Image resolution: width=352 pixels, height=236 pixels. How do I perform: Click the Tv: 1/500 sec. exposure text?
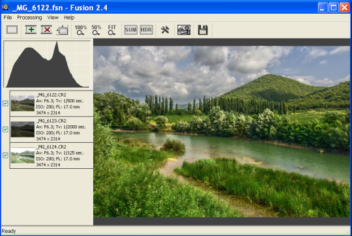68,101
